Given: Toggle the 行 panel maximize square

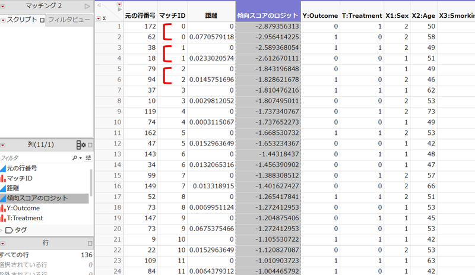Looking at the screenshot, I should tap(90, 244).
